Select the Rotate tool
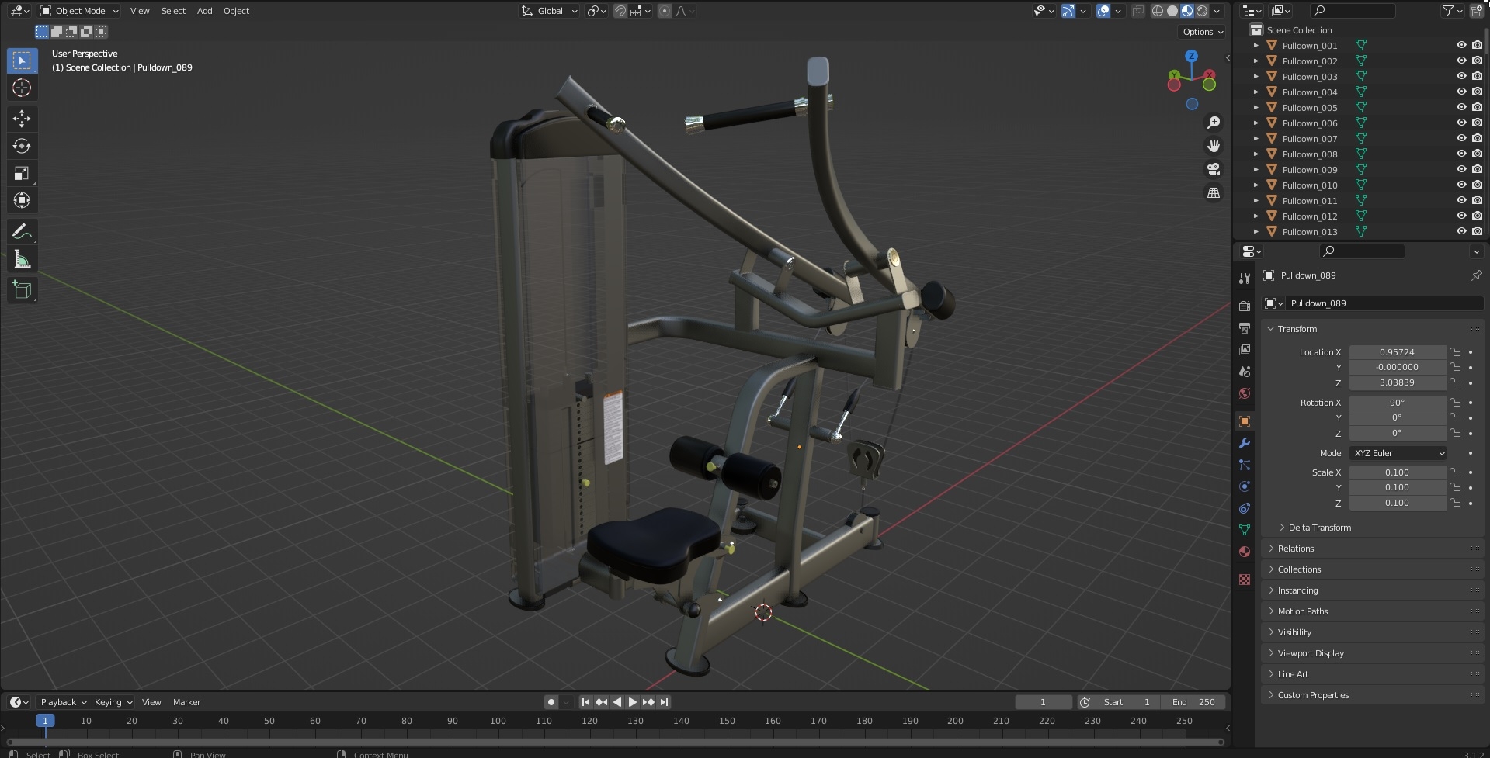This screenshot has height=758, width=1490. pos(22,146)
